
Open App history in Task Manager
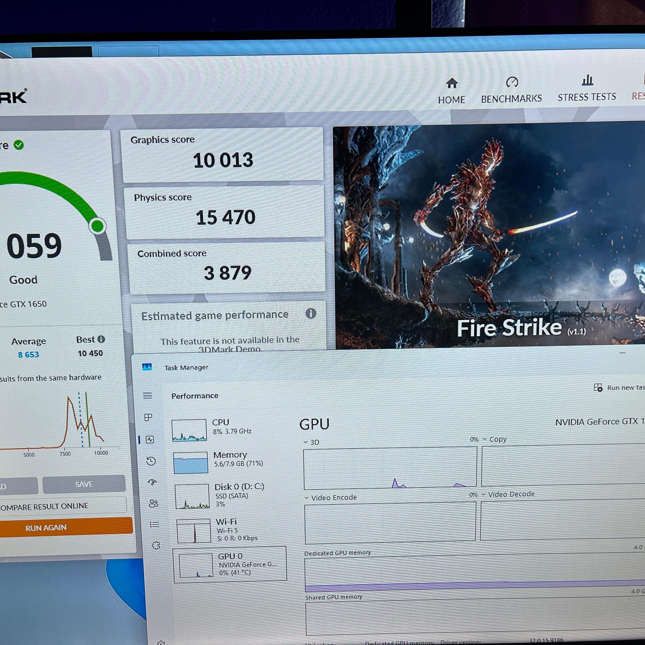pos(151,461)
